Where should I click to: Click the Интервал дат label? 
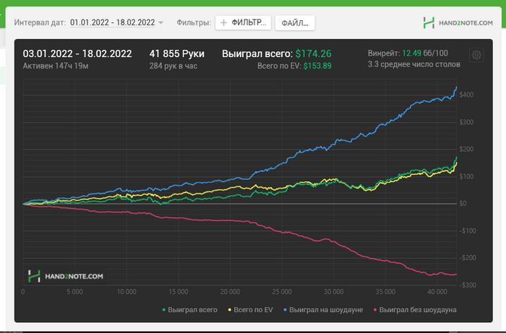(x=40, y=22)
